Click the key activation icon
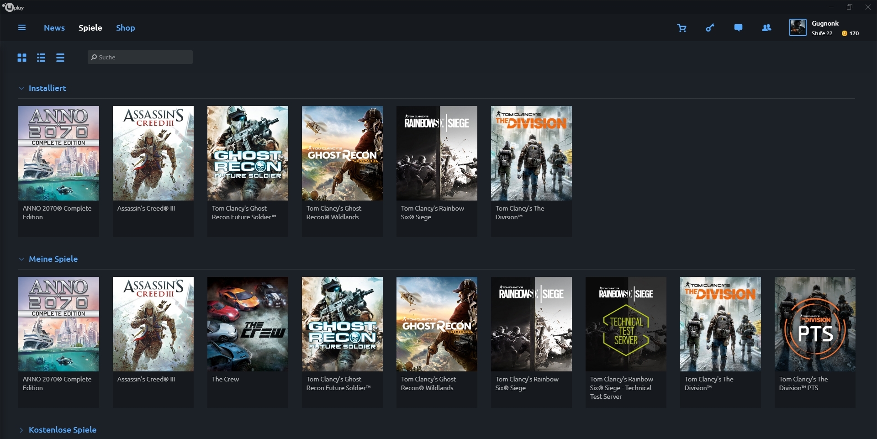This screenshot has height=439, width=877. (710, 28)
